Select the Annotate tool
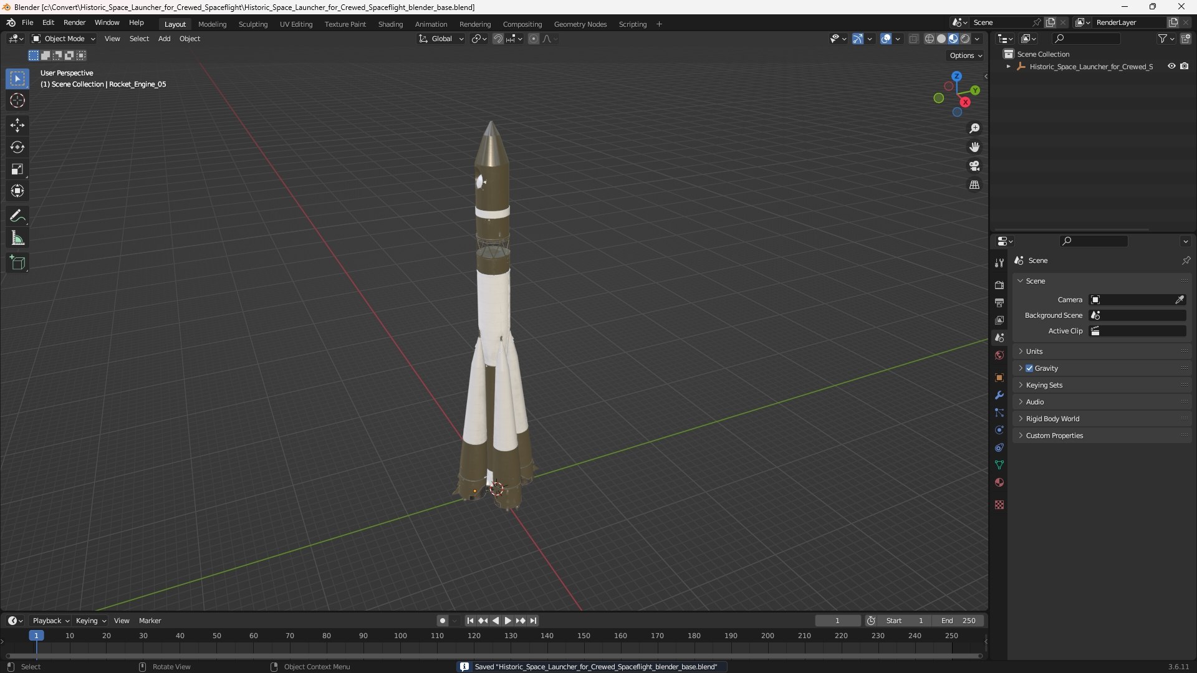The height and width of the screenshot is (673, 1197). (17, 216)
